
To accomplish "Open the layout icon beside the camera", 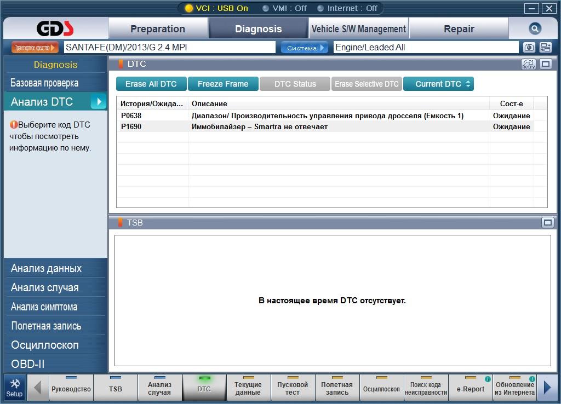I will (546, 47).
